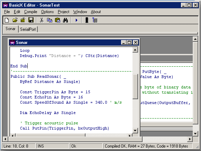
Task: Switch to the Sonar tab
Action: tap(10, 29)
